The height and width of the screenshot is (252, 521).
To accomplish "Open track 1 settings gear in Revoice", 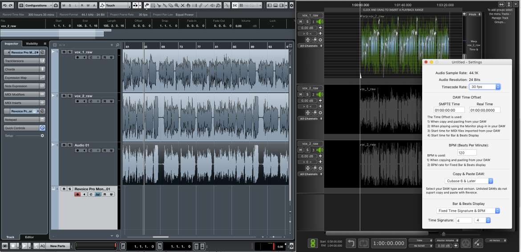I will point(320,40).
